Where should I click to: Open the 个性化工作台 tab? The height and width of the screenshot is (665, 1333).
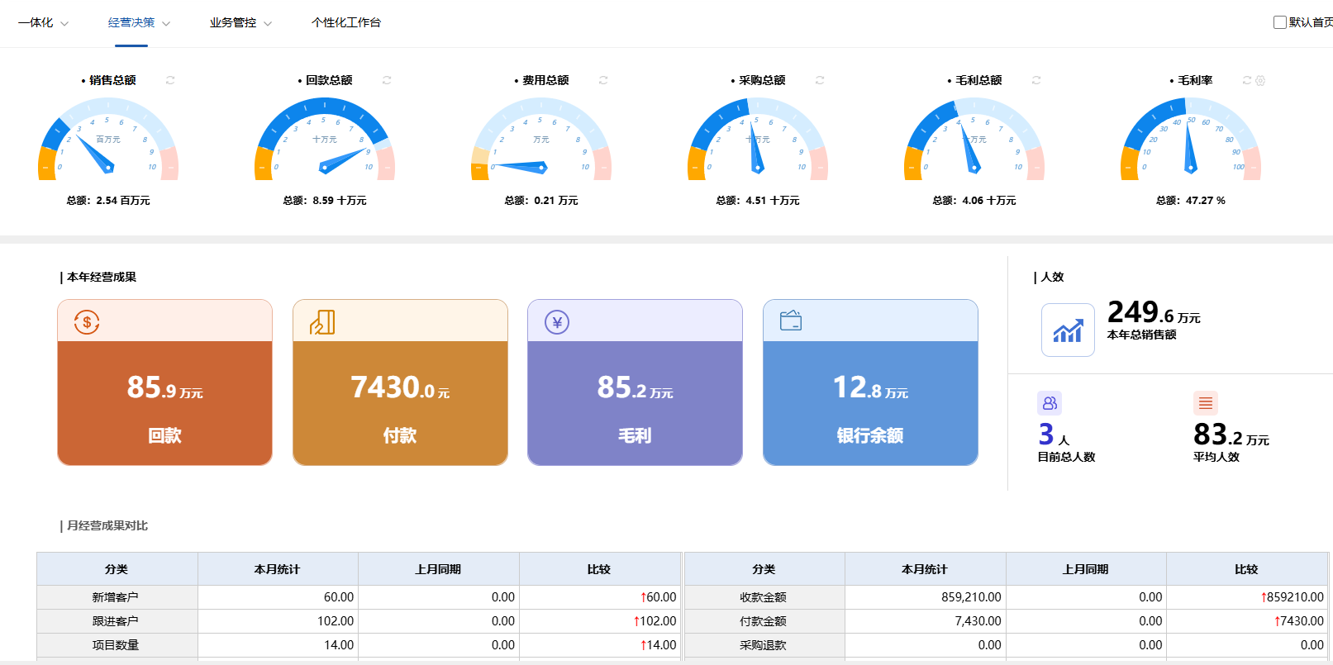(x=346, y=23)
